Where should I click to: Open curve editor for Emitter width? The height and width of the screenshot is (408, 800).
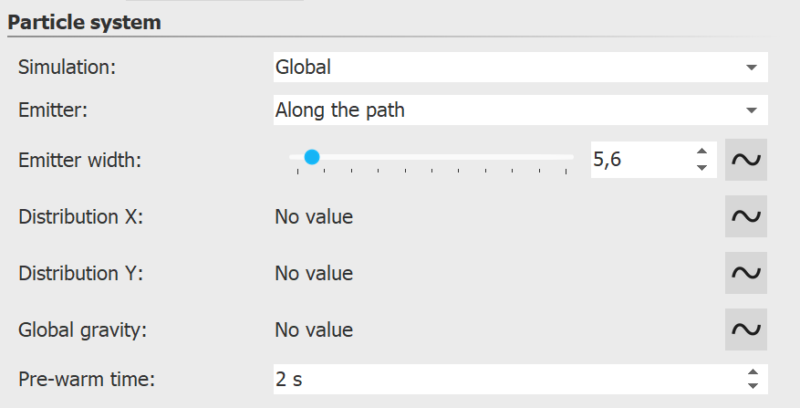pyautogui.click(x=746, y=159)
